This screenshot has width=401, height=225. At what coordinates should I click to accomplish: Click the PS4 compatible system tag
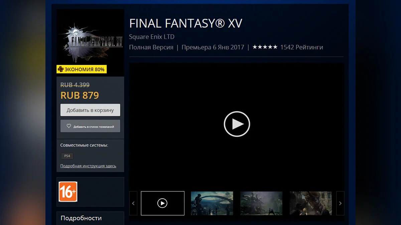(67, 156)
